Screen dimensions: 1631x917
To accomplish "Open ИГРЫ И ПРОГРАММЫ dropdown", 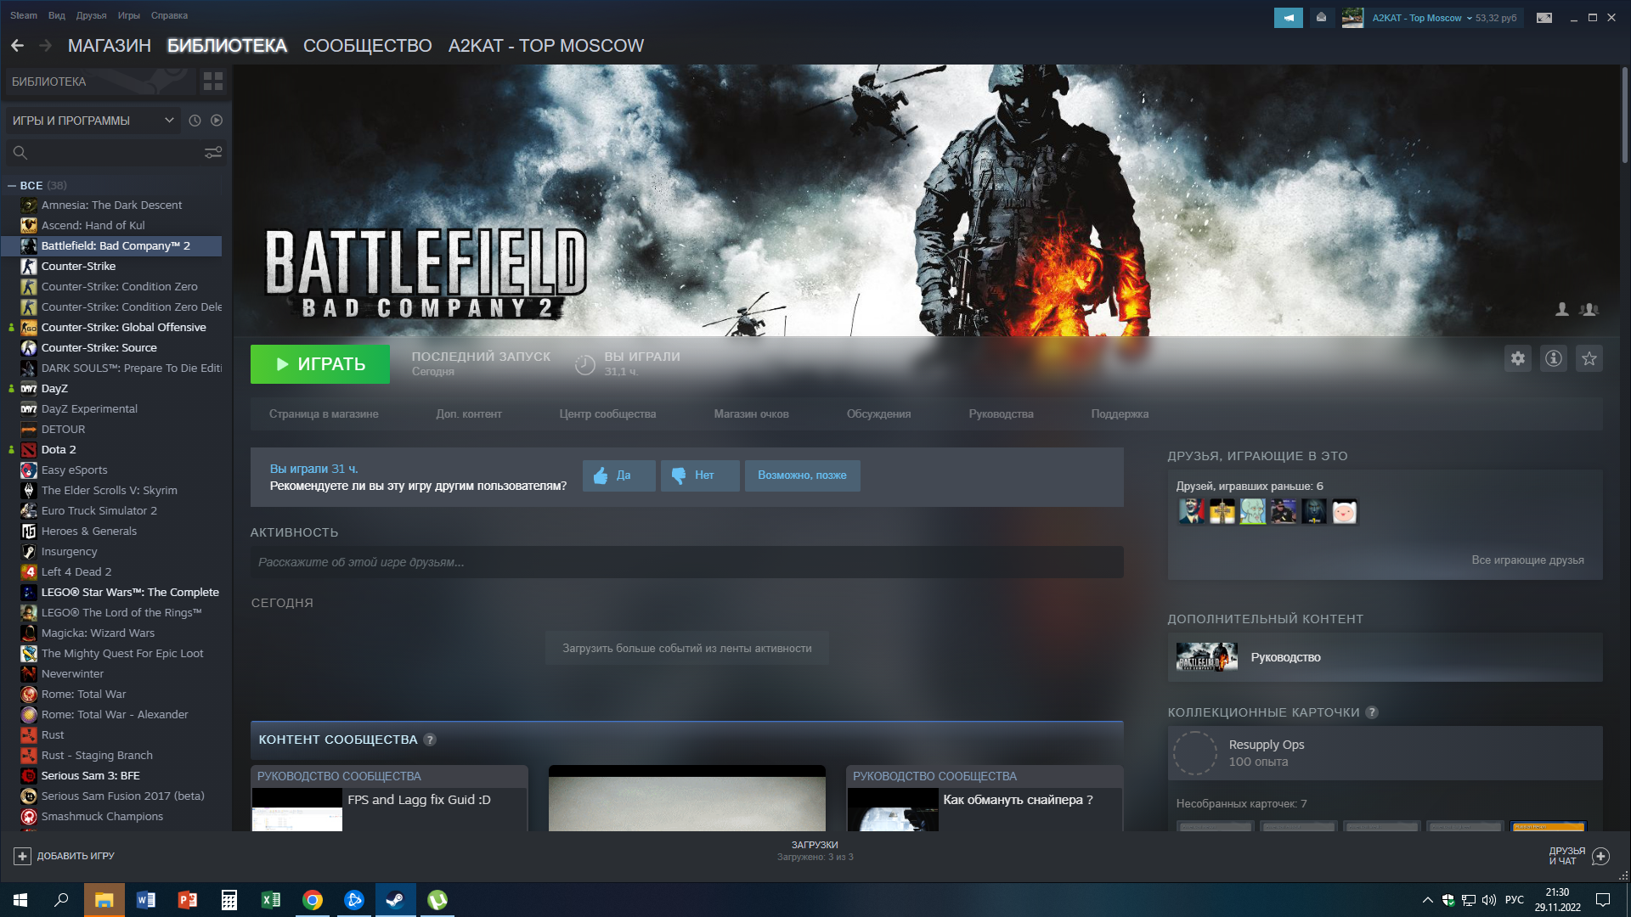I will [93, 121].
